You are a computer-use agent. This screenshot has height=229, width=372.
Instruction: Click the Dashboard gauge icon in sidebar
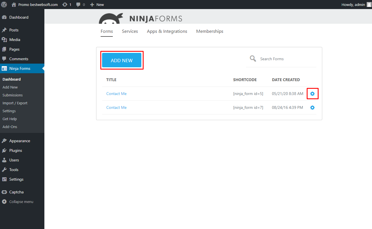point(4,17)
